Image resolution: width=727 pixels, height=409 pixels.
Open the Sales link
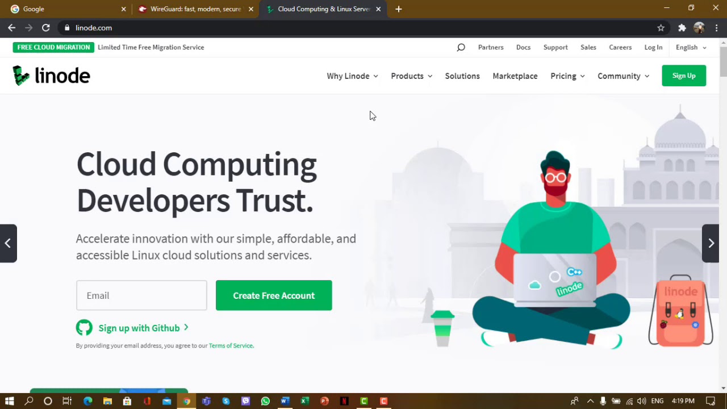tap(588, 47)
